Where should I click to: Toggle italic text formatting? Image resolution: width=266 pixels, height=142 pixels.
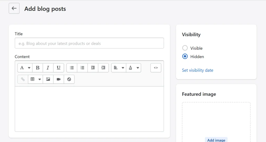point(48,68)
